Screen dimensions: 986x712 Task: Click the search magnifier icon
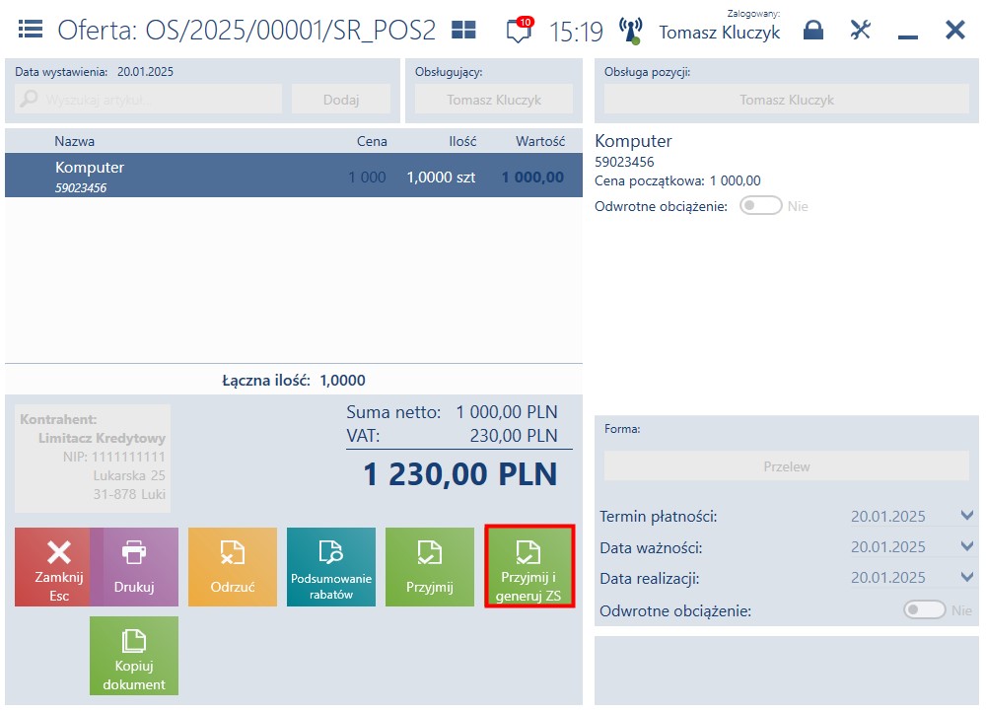coord(29,99)
